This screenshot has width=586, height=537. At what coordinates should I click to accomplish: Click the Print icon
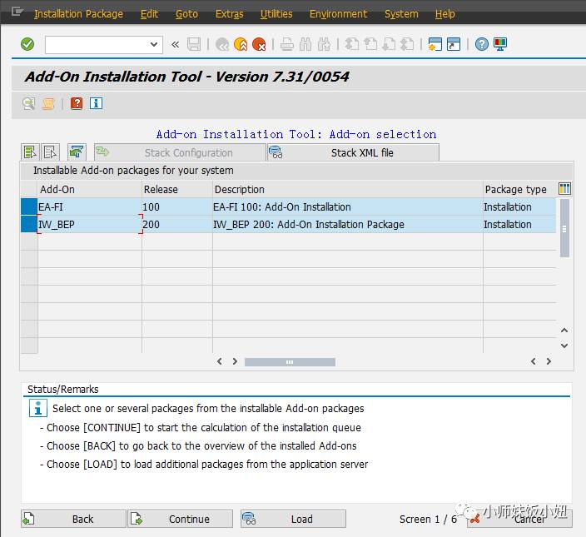[x=287, y=44]
